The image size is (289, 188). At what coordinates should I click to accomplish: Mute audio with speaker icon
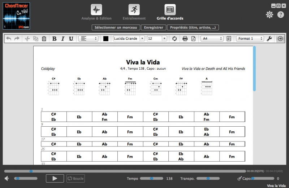click(x=7, y=178)
